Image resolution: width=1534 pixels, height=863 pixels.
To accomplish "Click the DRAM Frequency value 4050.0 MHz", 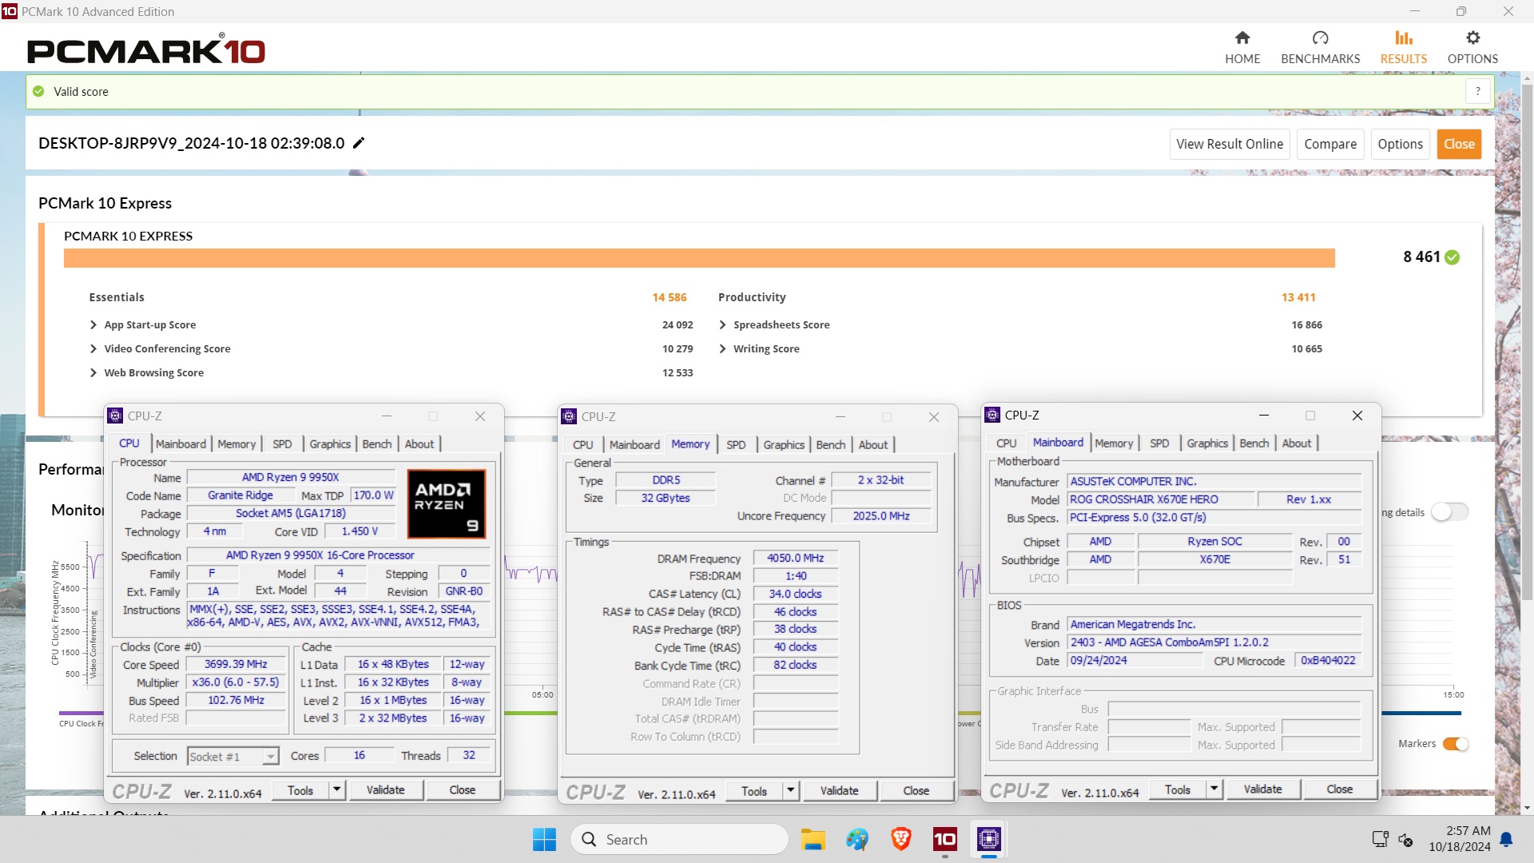I will tap(795, 558).
